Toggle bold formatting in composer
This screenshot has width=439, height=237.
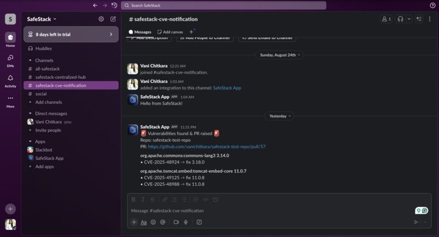(x=133, y=199)
